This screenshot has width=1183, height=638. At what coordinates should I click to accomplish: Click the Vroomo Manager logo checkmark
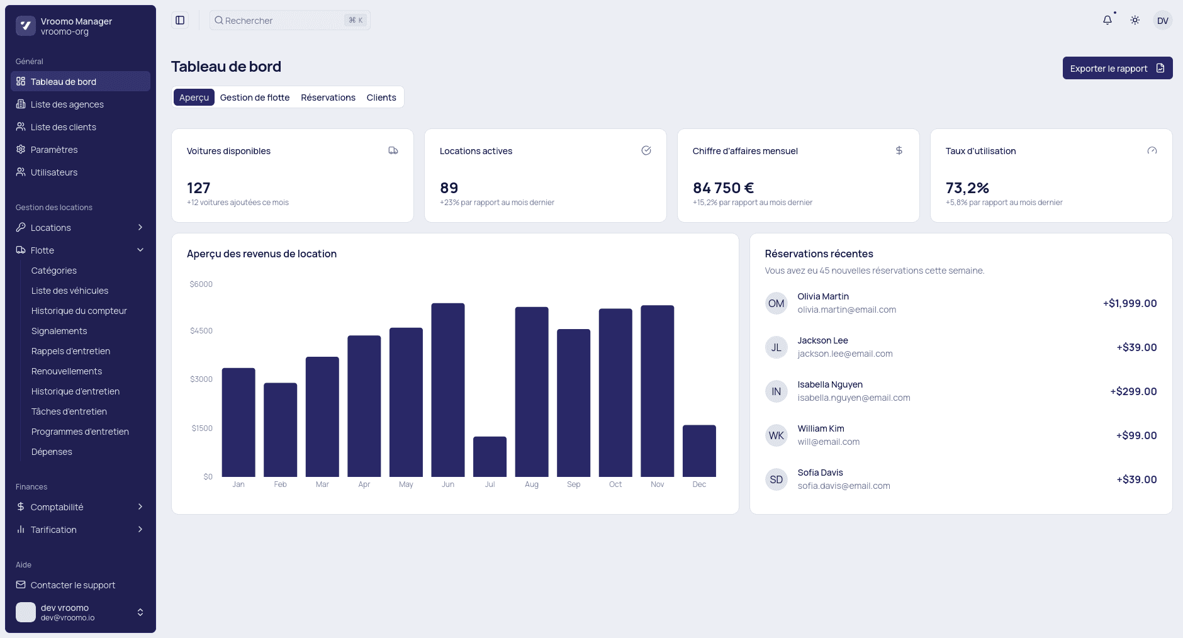click(25, 25)
